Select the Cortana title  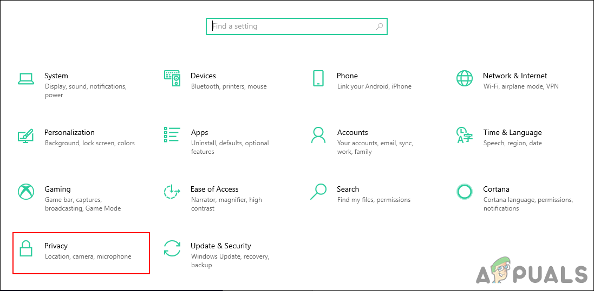496,189
